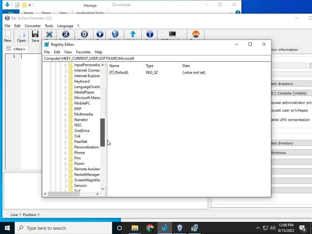The height and width of the screenshot is (234, 312).
Task: Click the registry tree vertical scrollbar thumb
Action: [x=102, y=133]
